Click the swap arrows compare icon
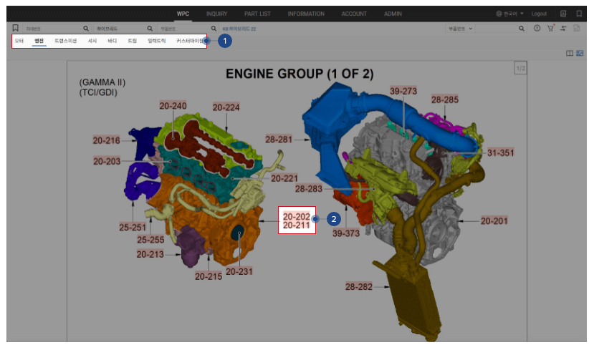Viewport: 589px width, 345px height. 563,28
